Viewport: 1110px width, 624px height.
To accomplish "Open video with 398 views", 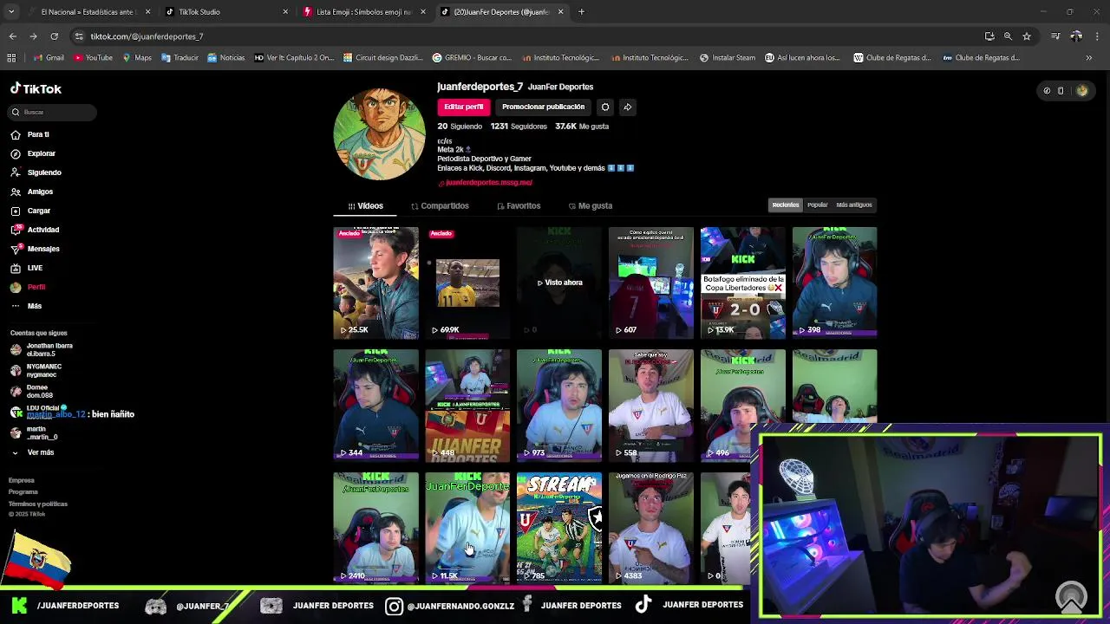I will click(834, 283).
